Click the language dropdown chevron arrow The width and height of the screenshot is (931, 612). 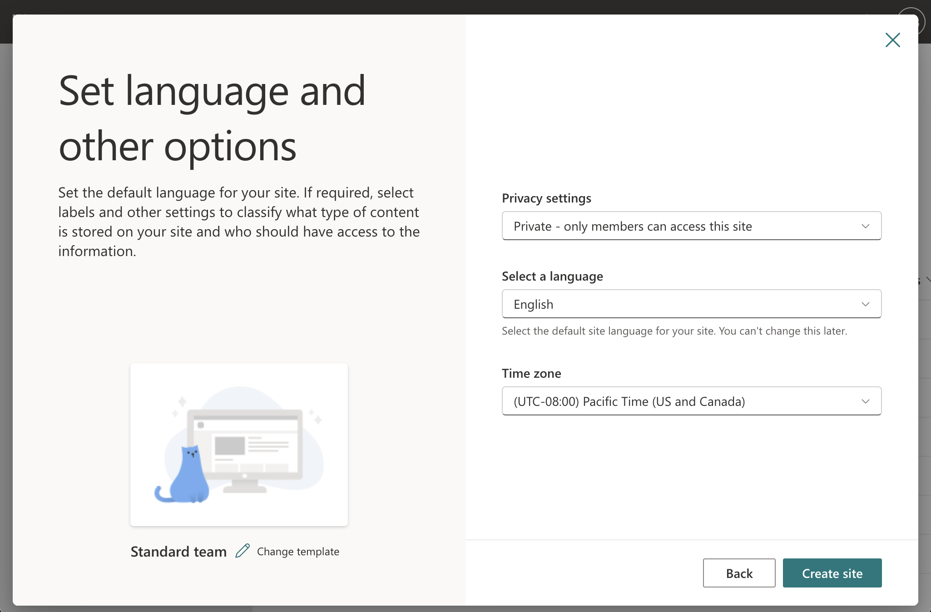pos(865,304)
